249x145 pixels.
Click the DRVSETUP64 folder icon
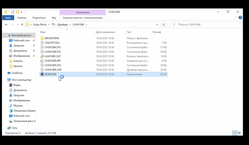[42, 38]
